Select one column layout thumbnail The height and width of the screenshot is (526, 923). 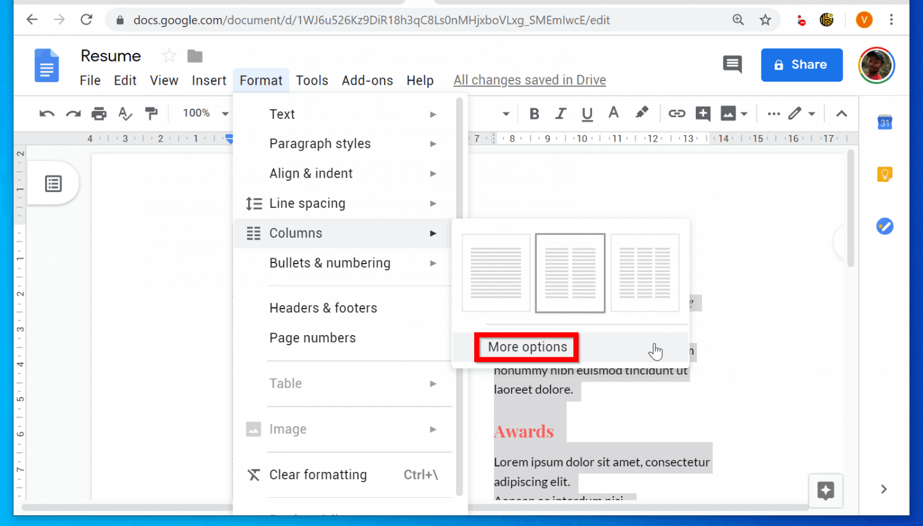(496, 273)
